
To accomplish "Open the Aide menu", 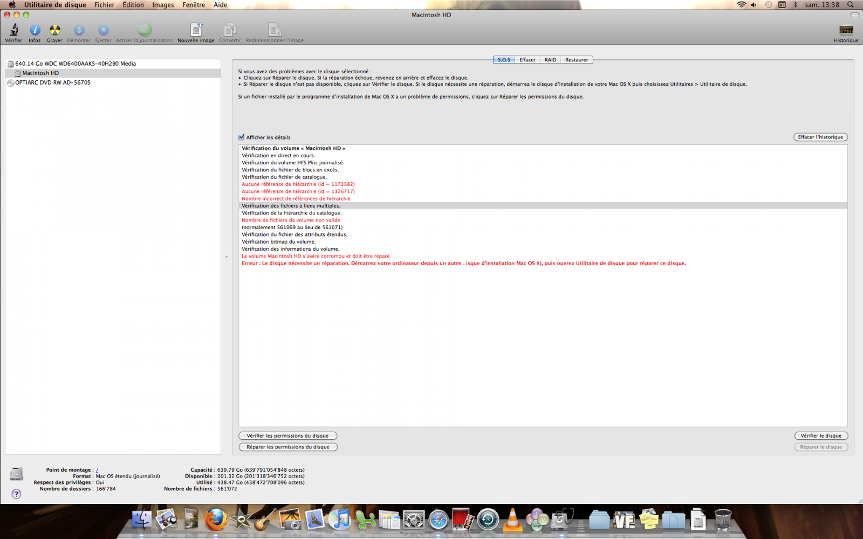I will [x=221, y=5].
